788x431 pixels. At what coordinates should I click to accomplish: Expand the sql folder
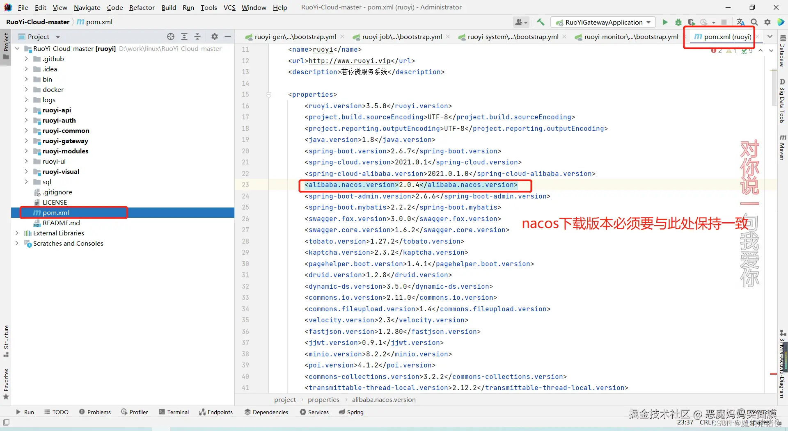pos(26,182)
